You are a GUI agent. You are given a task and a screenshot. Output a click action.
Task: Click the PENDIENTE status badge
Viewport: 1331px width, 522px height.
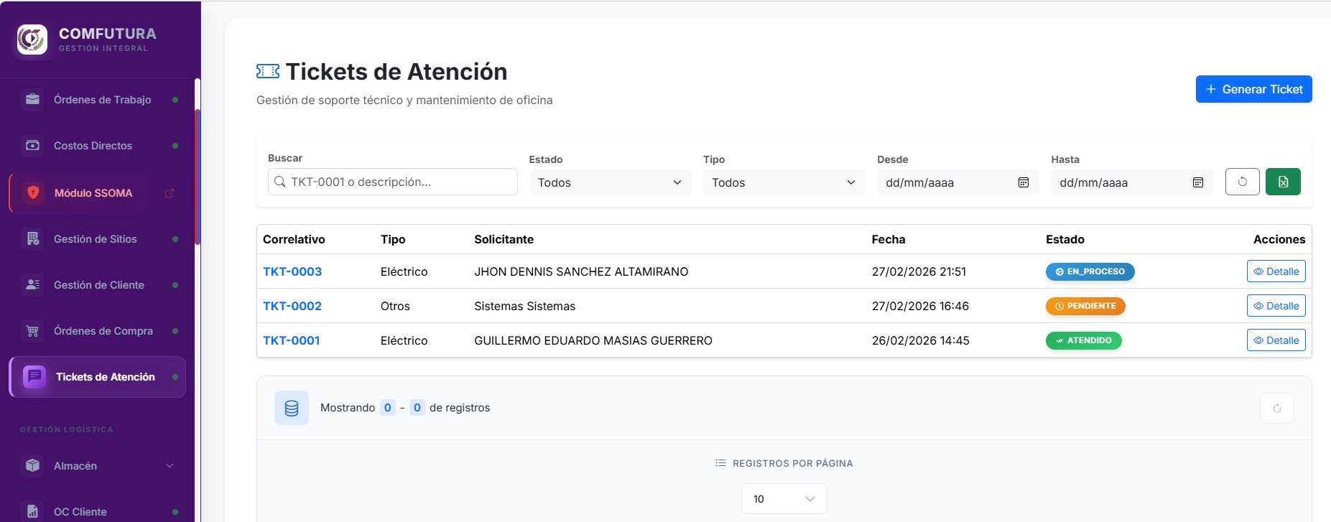[x=1085, y=306]
